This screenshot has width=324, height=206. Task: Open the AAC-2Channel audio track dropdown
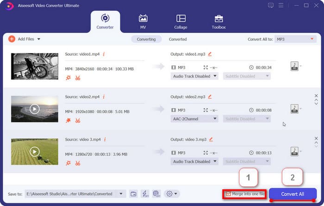coord(194,119)
